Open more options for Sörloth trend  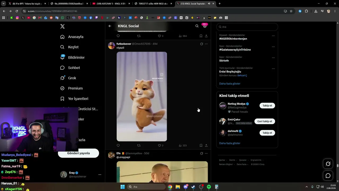tap(273, 58)
